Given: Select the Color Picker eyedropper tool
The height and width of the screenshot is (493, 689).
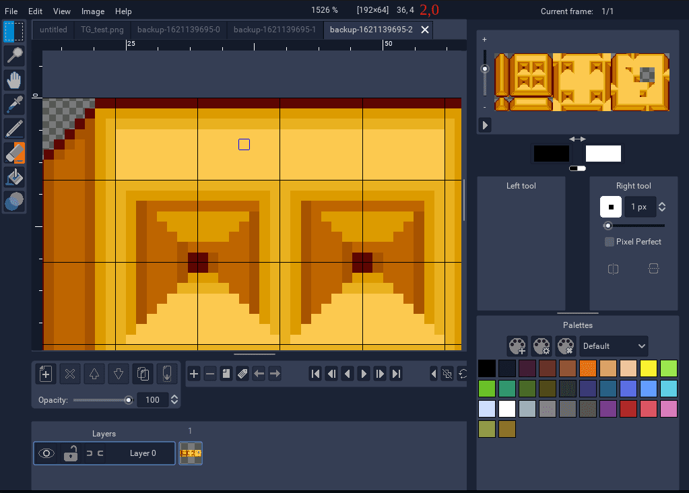Looking at the screenshot, I should (x=14, y=104).
